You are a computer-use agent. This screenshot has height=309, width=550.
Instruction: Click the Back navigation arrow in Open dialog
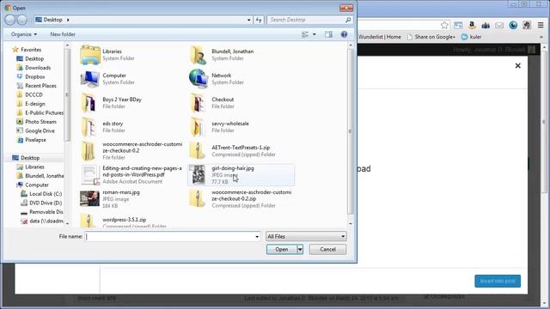[x=9, y=20]
